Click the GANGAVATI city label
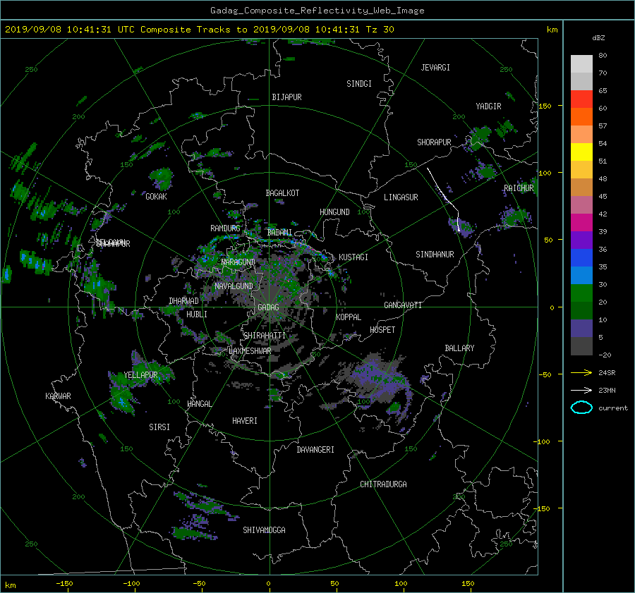The height and width of the screenshot is (593, 635). pyautogui.click(x=403, y=305)
